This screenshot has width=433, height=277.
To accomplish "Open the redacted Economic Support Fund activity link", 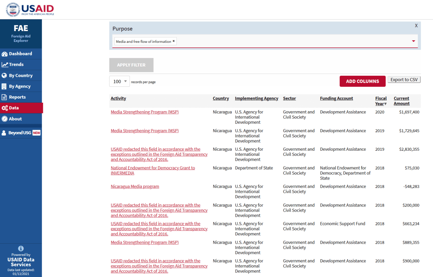I will click(159, 229).
